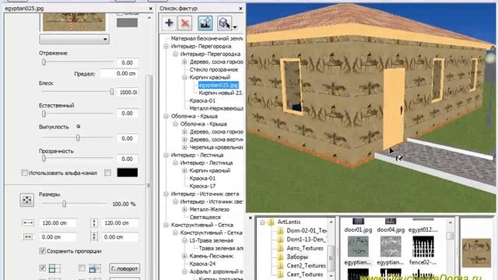Click the Отражение slider handle
This screenshot has height=280, width=498.
44,62
